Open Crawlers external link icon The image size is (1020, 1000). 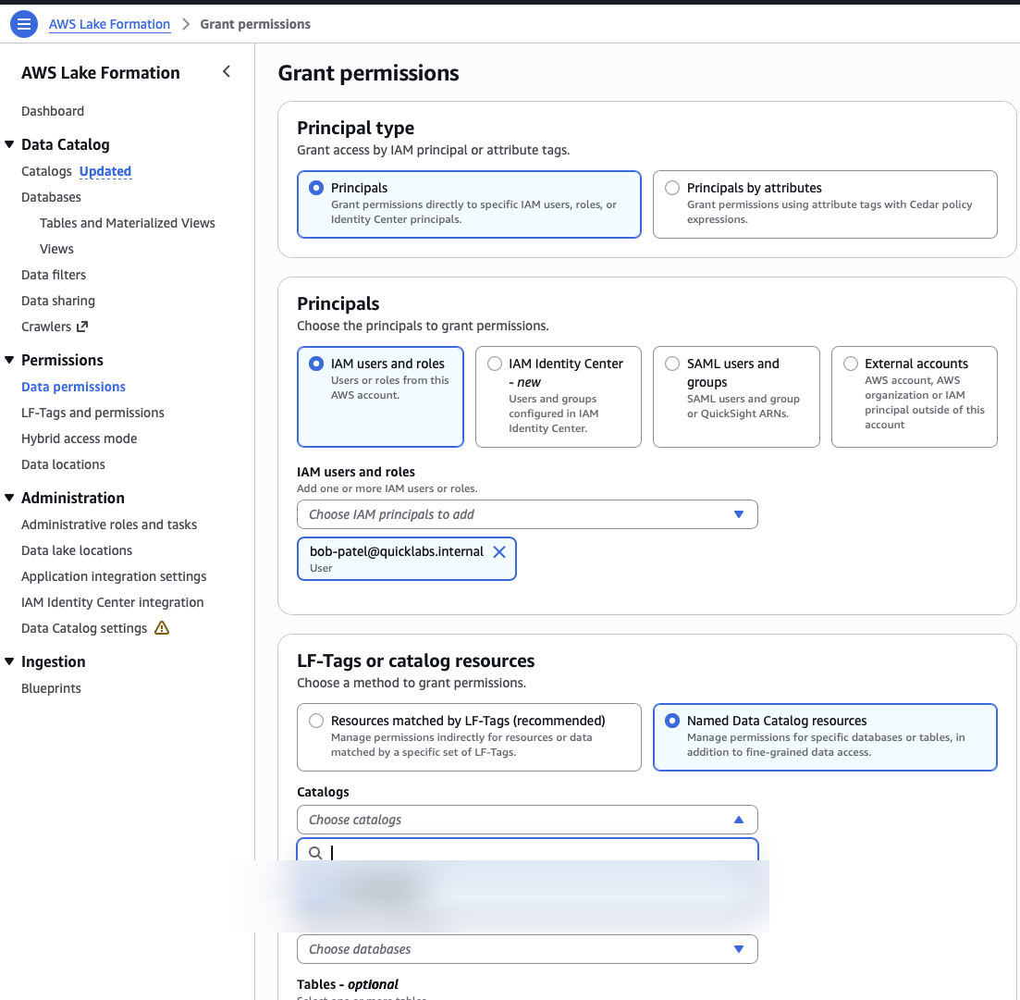[82, 327]
